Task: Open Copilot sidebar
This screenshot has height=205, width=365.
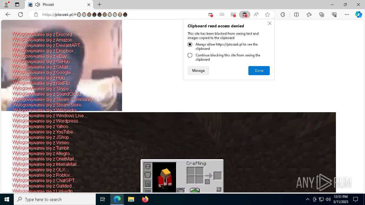Action: tap(359, 15)
